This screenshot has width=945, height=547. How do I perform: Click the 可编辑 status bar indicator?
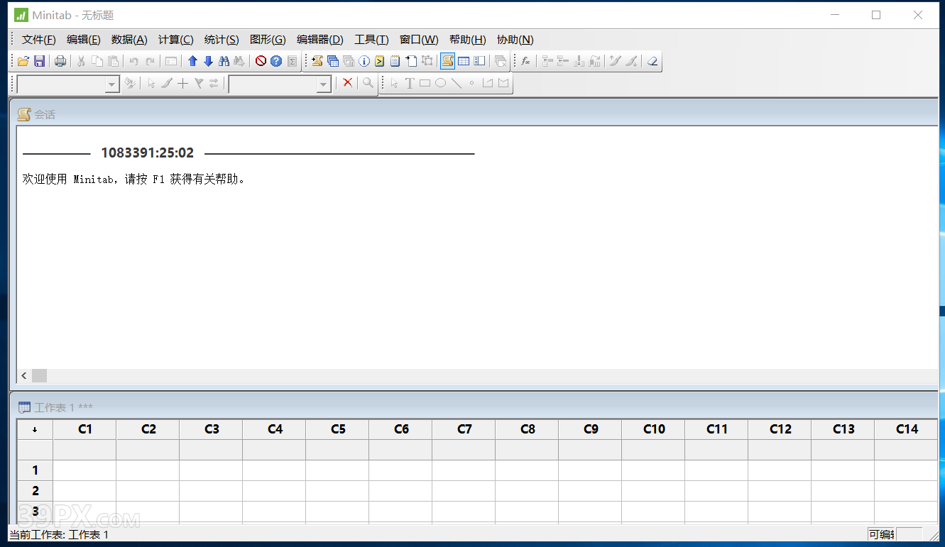[x=882, y=534]
